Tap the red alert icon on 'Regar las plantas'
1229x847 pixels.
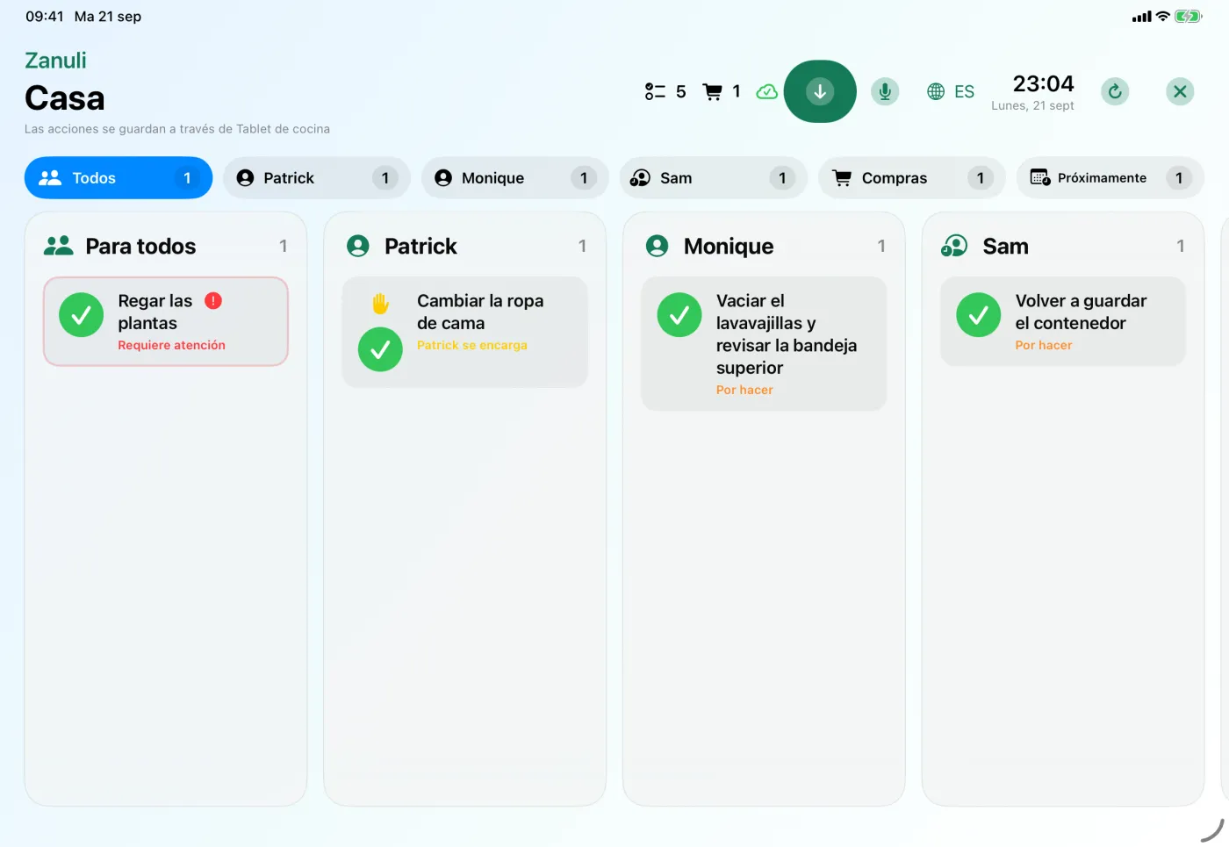[213, 301]
